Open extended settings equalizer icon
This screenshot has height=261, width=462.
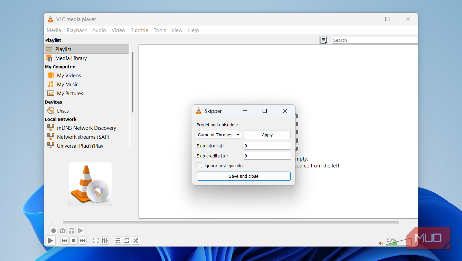click(x=105, y=241)
